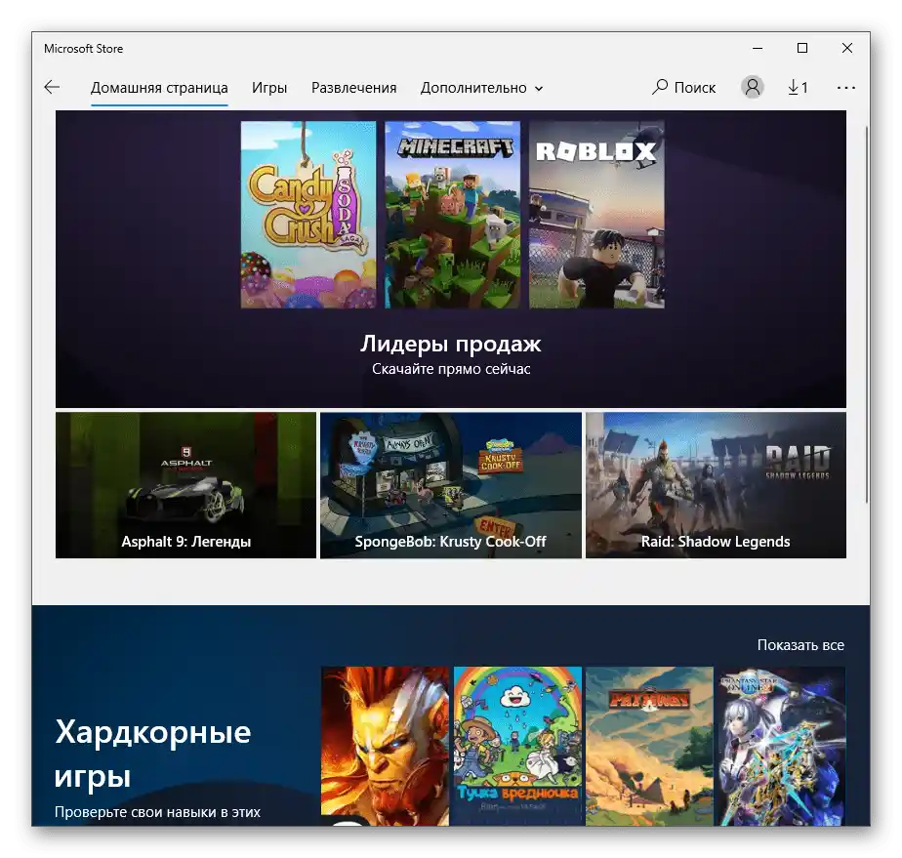This screenshot has width=902, height=858.
Task: Expand the Дополнительно dropdown menu
Action: point(481,88)
